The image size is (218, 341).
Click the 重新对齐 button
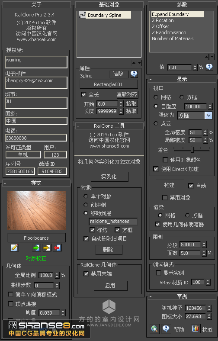point(127,94)
